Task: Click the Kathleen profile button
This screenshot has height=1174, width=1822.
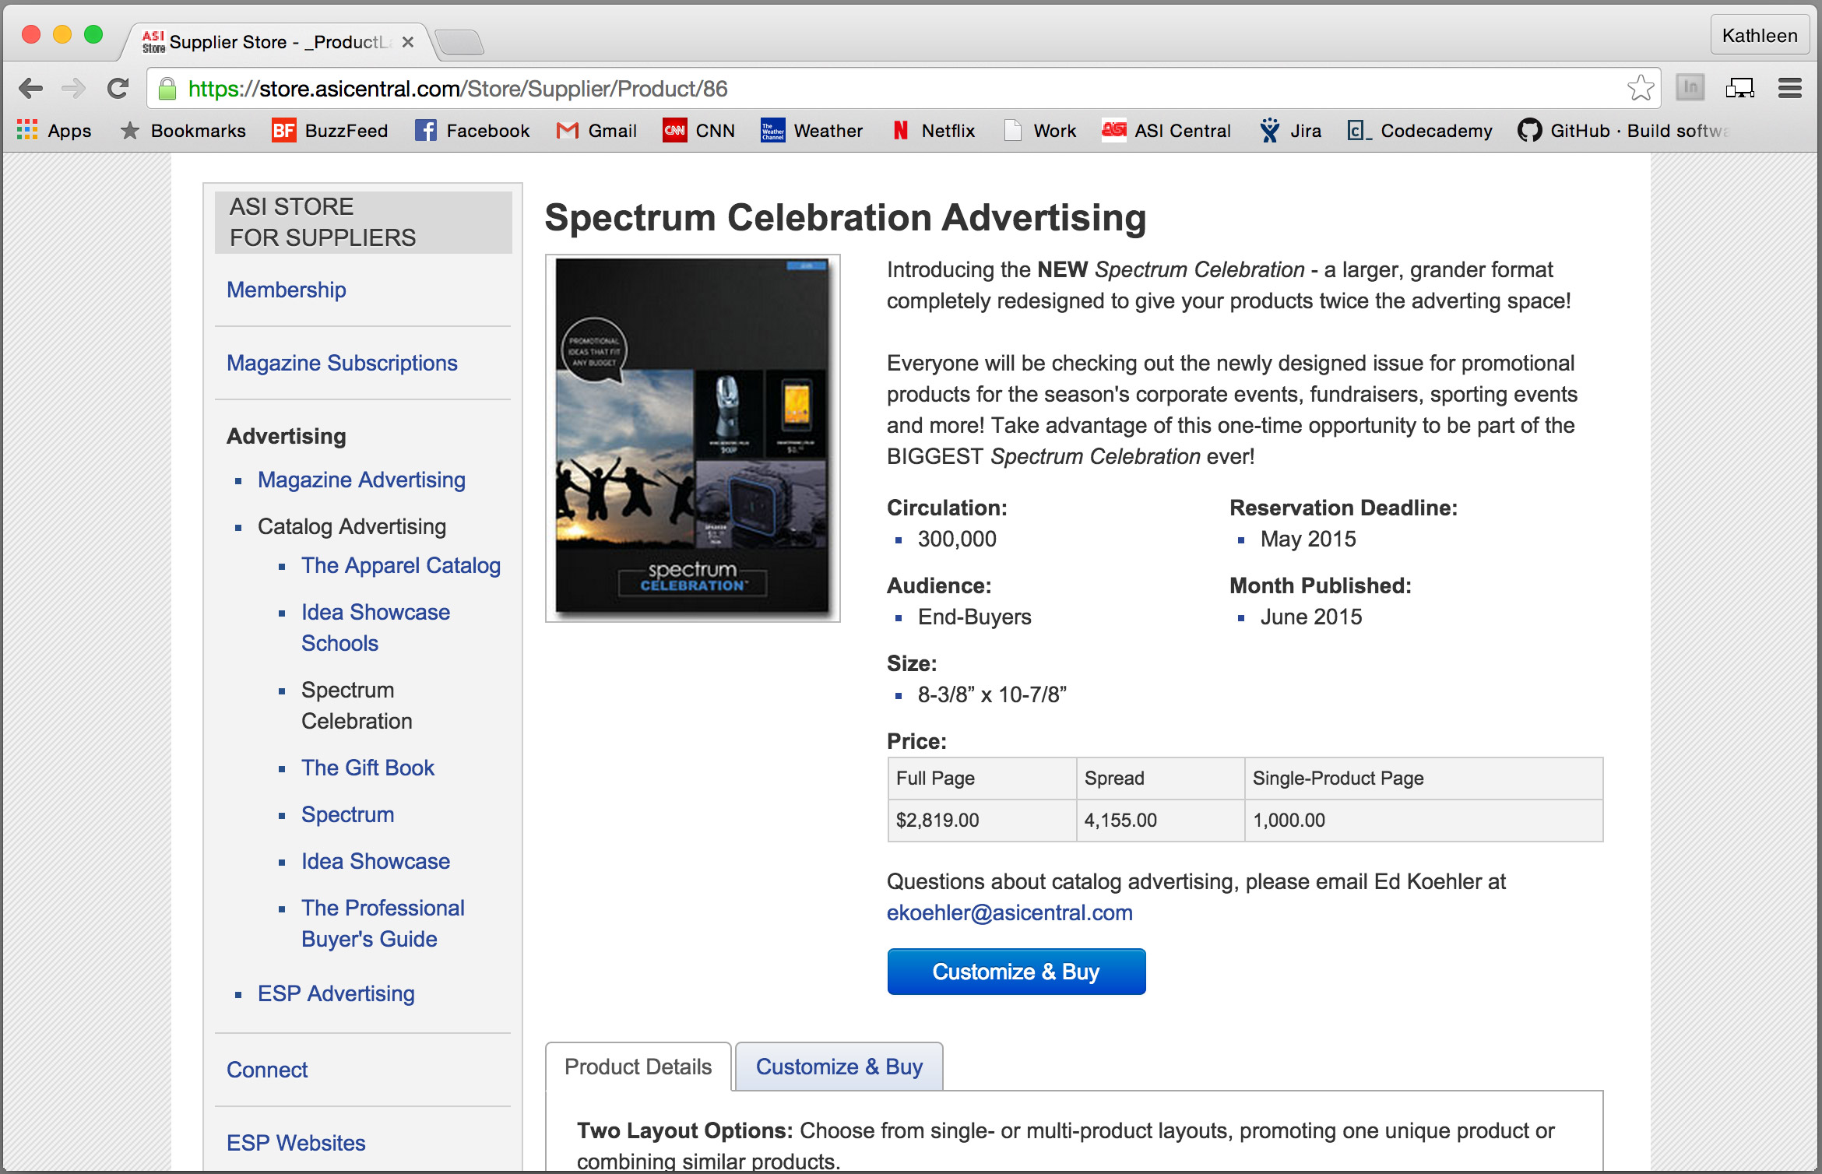Action: 1759,35
